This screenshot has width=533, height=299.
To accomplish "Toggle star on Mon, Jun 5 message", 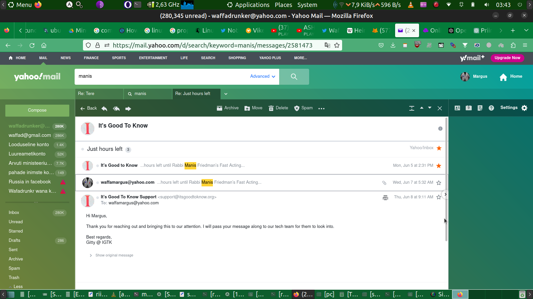I will point(439,166).
